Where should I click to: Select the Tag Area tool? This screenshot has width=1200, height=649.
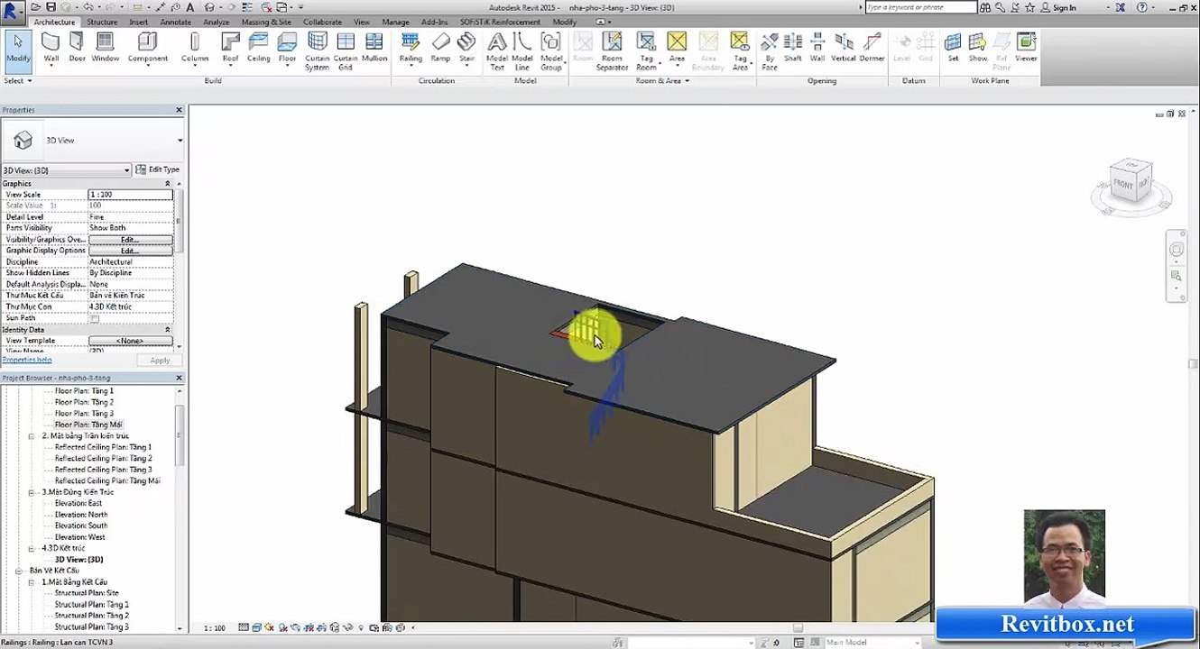click(740, 52)
